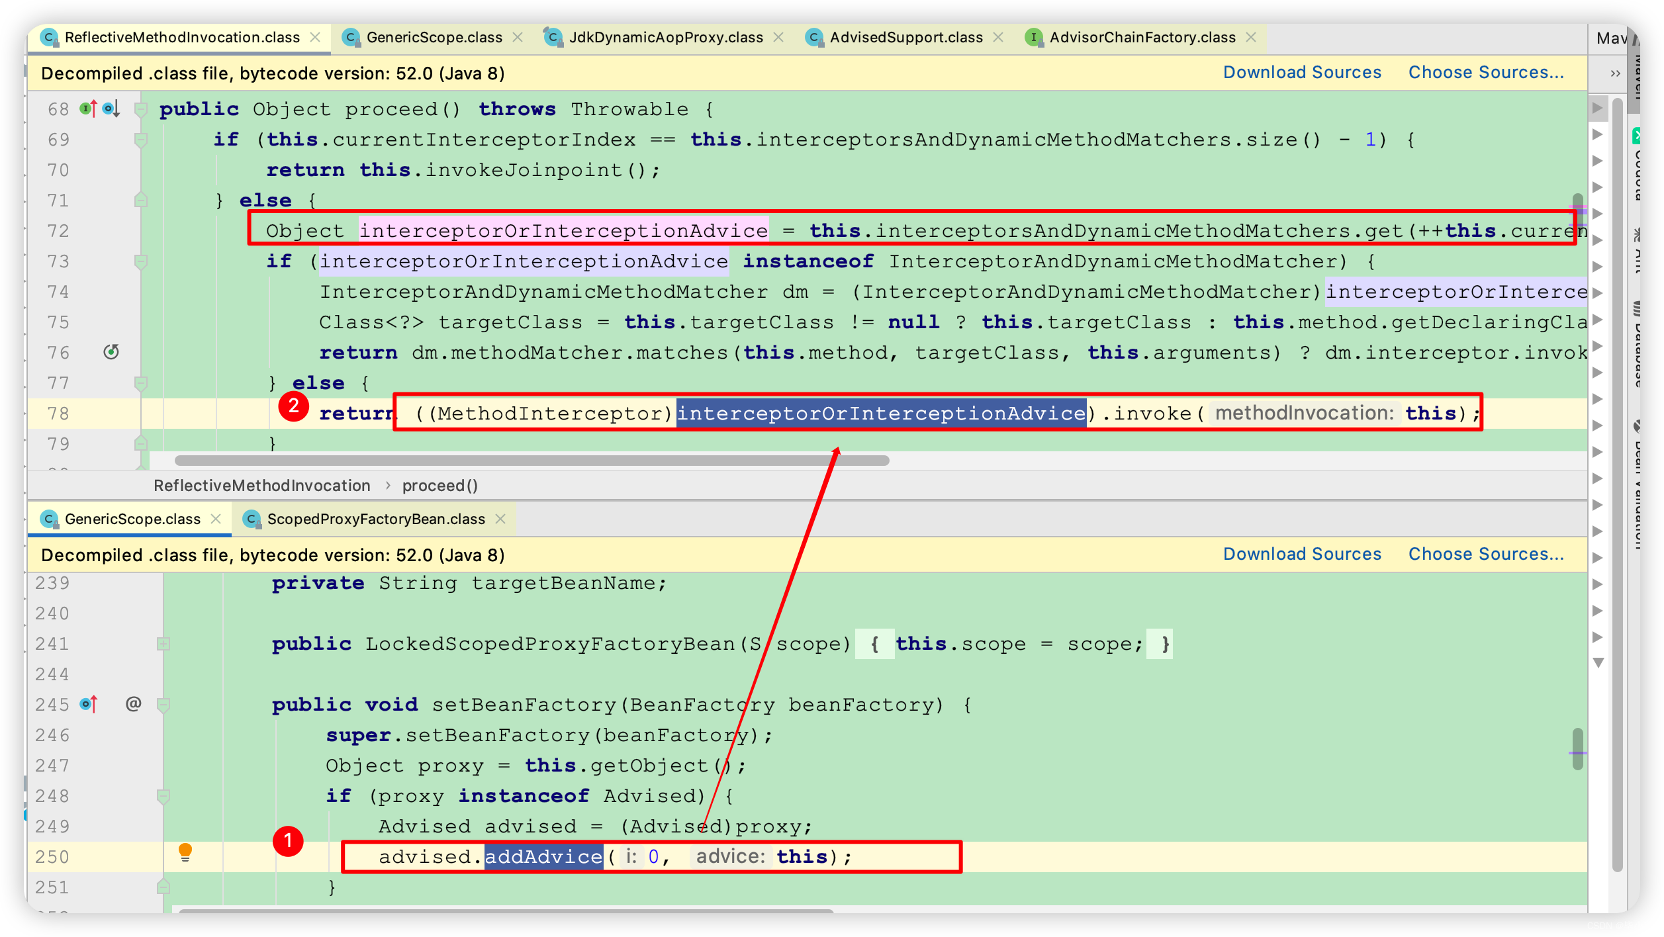Viewport: 1664px width, 937px height.
Task: Click the AdvisedSupport.class tab
Action: [x=903, y=38]
